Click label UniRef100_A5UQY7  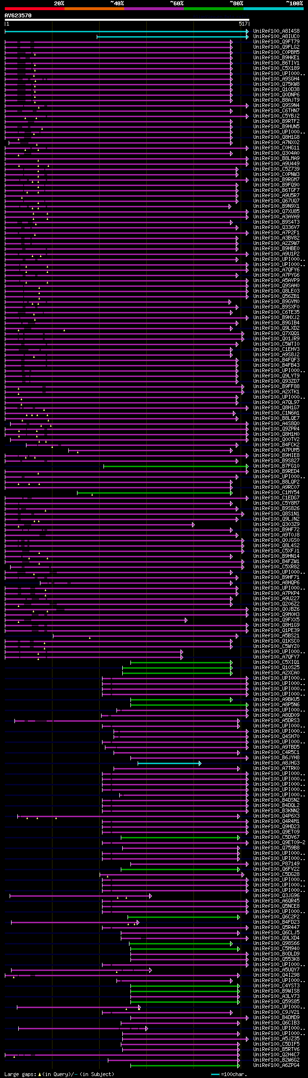click(276, 970)
